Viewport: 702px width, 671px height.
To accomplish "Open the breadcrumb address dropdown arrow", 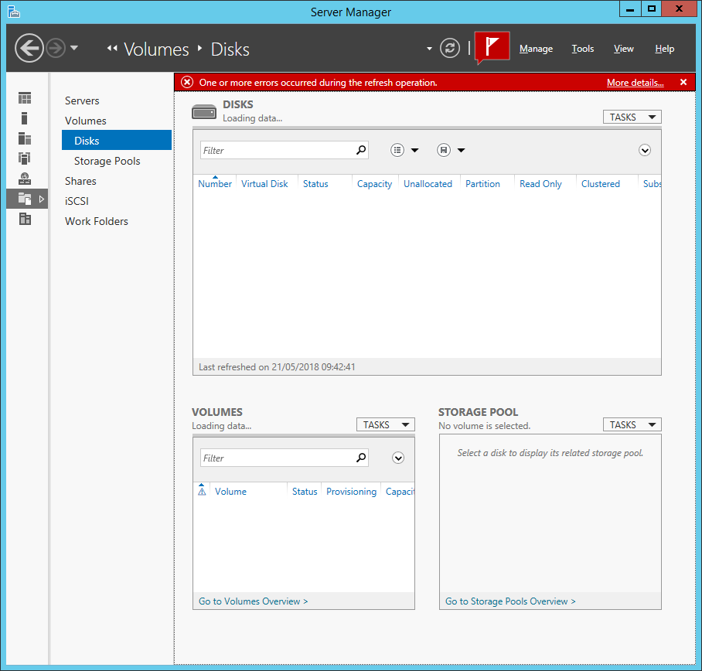I will pos(429,49).
